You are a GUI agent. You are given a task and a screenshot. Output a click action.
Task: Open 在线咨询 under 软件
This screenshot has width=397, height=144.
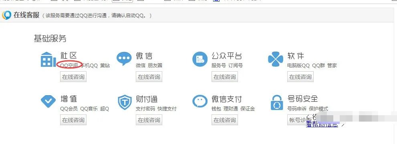pos(300,77)
